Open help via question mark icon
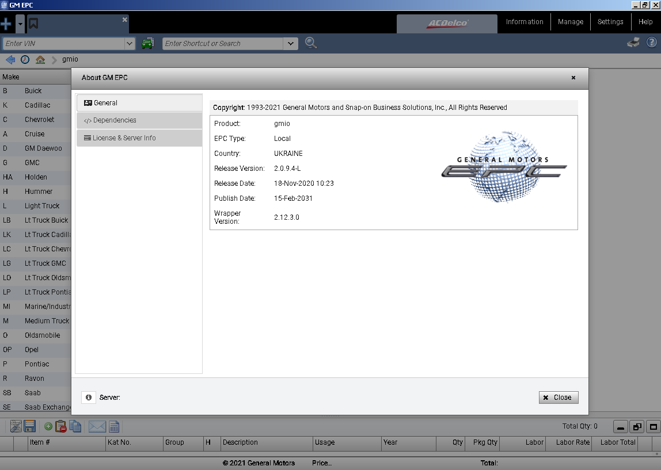This screenshot has height=470, width=661. [651, 42]
